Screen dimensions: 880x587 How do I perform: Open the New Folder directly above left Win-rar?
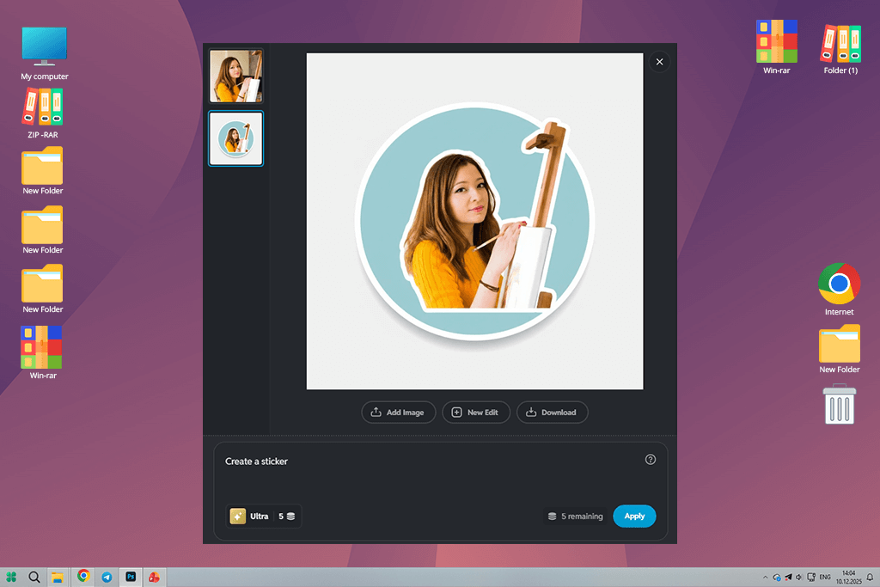(43, 289)
